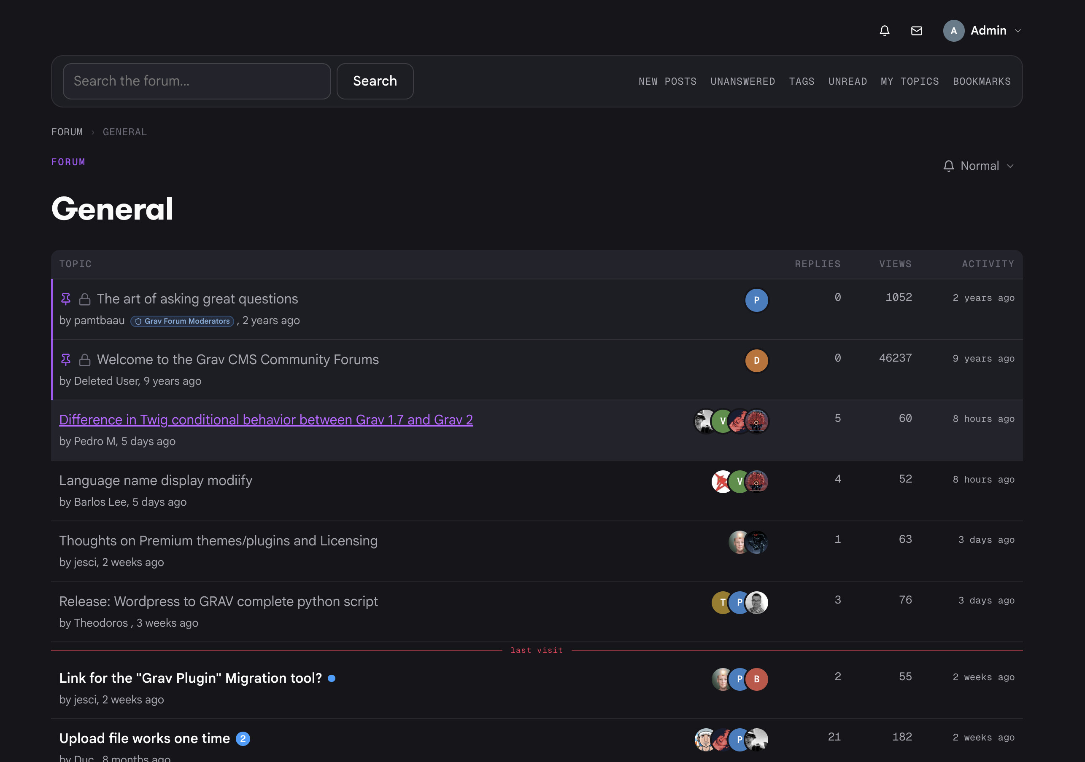Open 'Thoughts on Premium themes/plugins and Licensing'

(219, 541)
